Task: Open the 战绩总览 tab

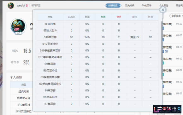Action: (x=113, y=5)
